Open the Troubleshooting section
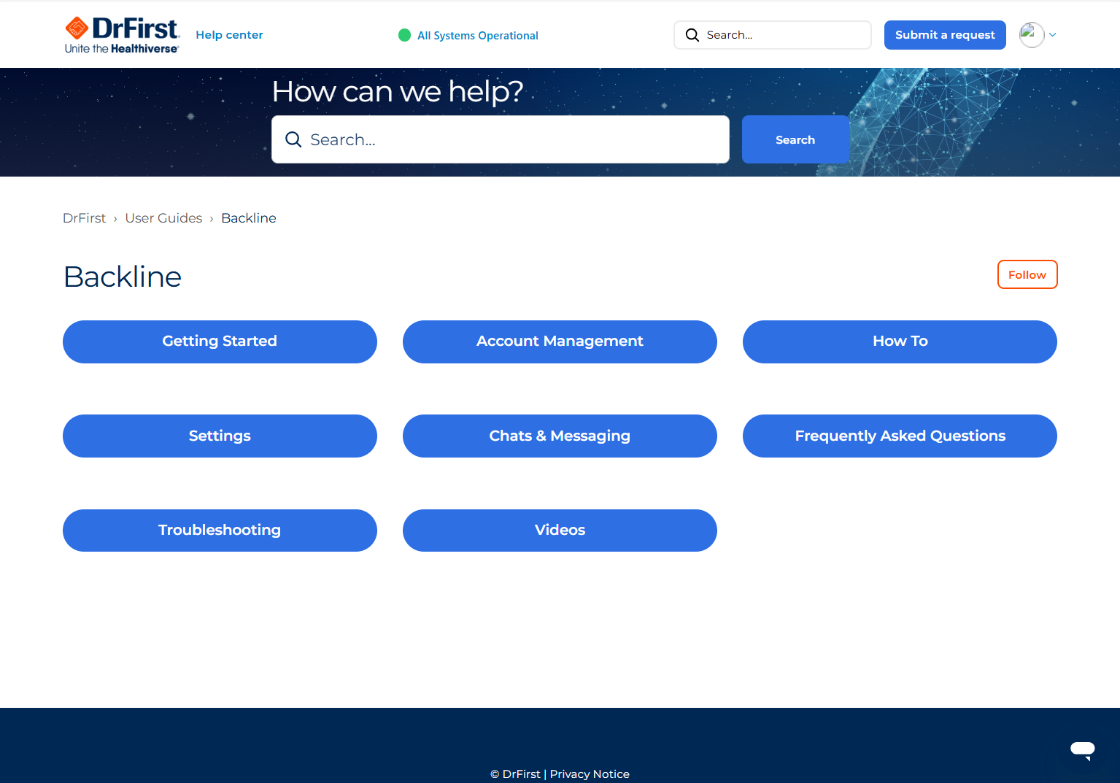Viewport: 1120px width, 783px height. click(220, 531)
